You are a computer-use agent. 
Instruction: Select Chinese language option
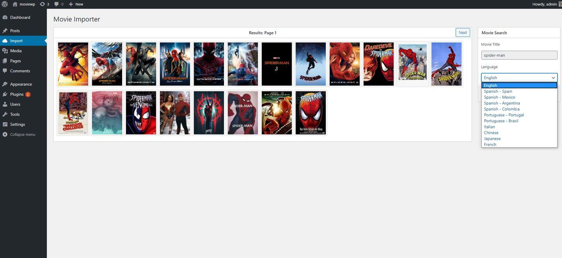tap(519, 133)
